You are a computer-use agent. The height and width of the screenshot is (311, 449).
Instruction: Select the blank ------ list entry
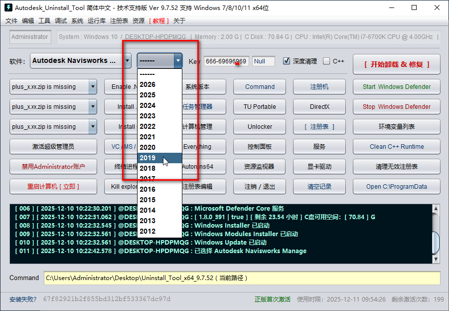click(x=159, y=74)
